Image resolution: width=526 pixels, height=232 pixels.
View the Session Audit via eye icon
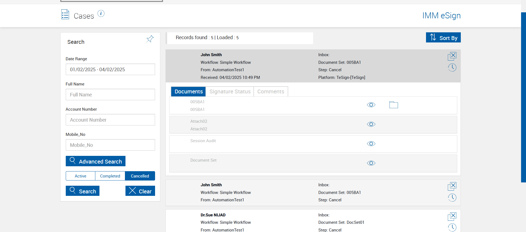point(371,144)
